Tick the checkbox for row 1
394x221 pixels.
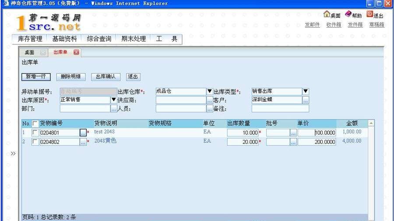pyautogui.click(x=35, y=133)
